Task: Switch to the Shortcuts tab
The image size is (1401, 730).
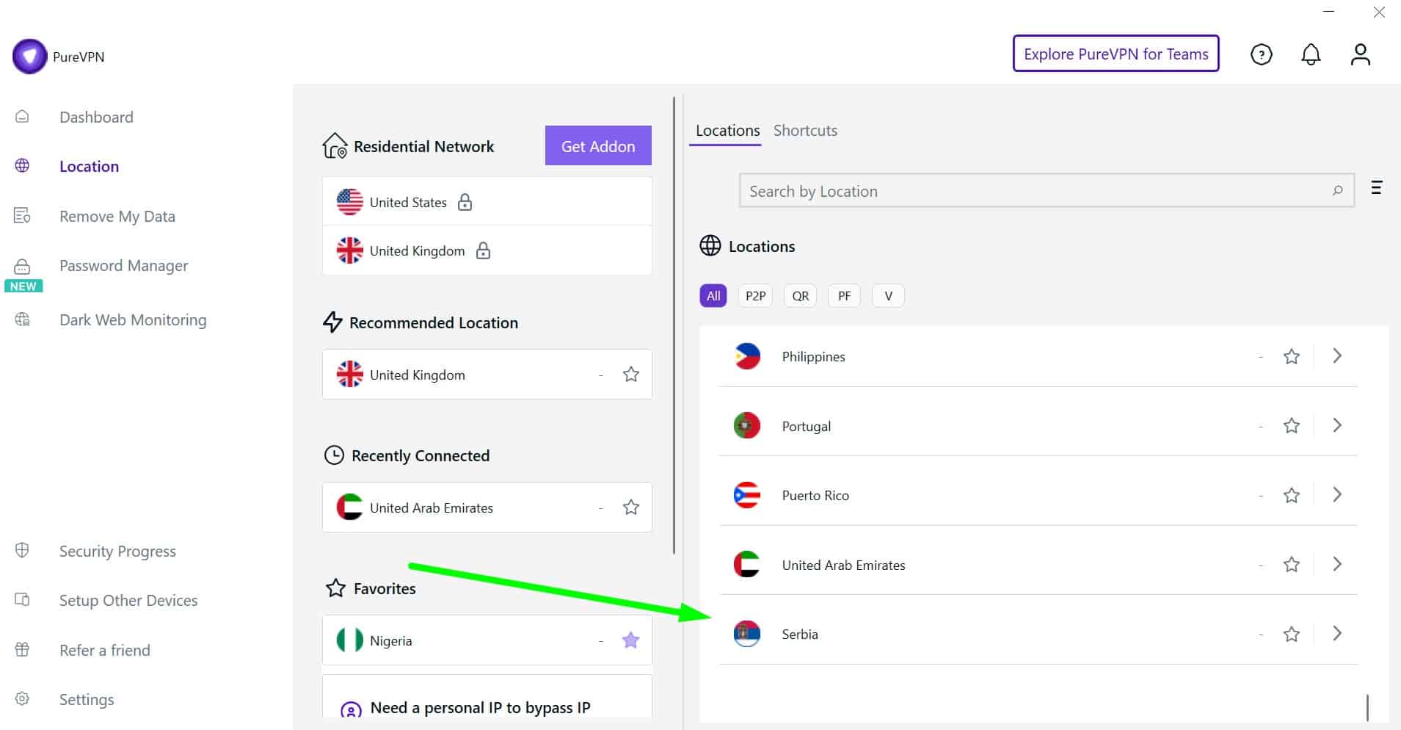Action: (x=805, y=131)
